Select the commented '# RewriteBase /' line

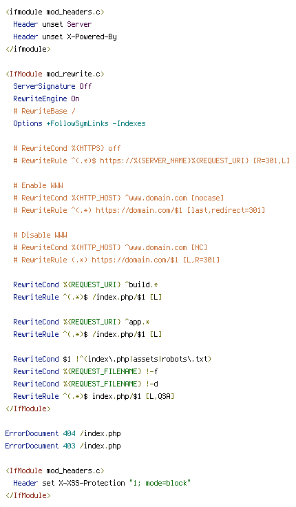(44, 111)
